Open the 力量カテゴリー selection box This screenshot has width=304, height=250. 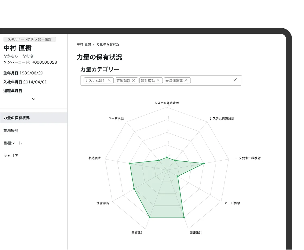click(x=212, y=80)
